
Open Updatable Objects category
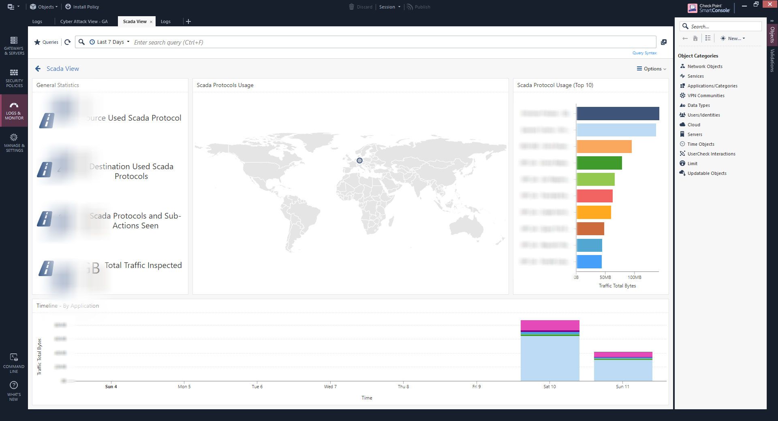(x=703, y=173)
